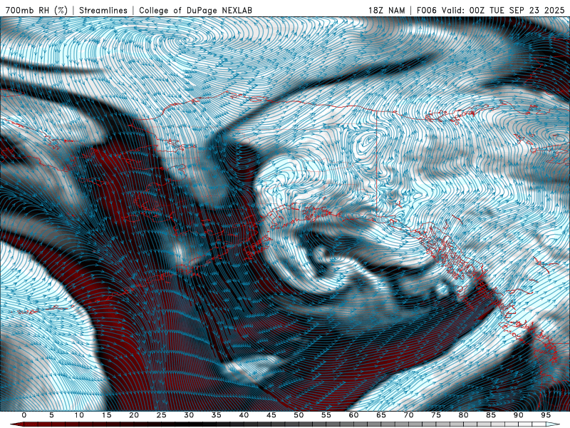
Task: Click the colorbar label "90"
Action: point(518,415)
